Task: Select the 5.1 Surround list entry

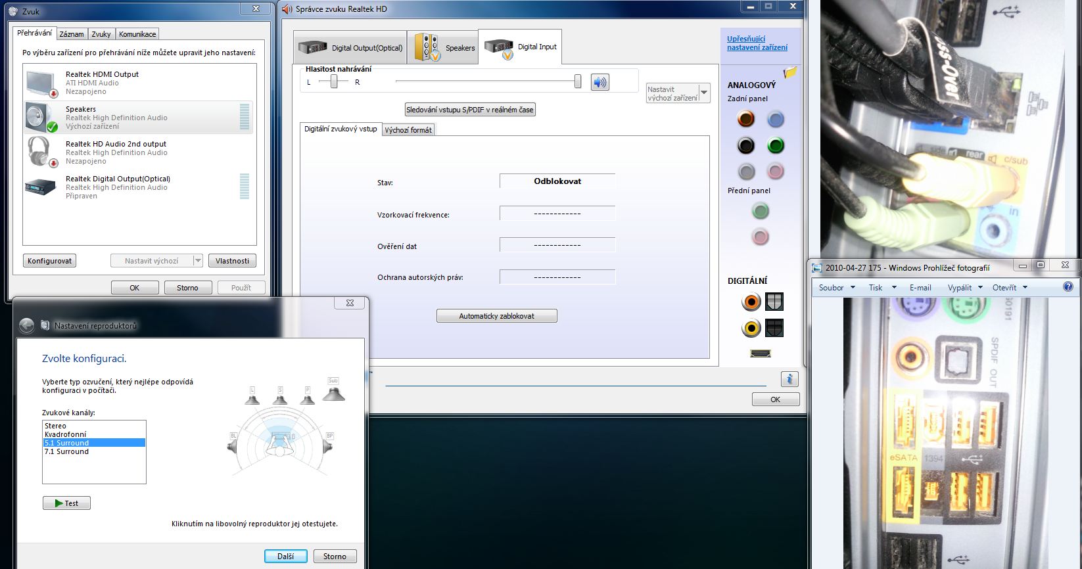Action: [94, 443]
